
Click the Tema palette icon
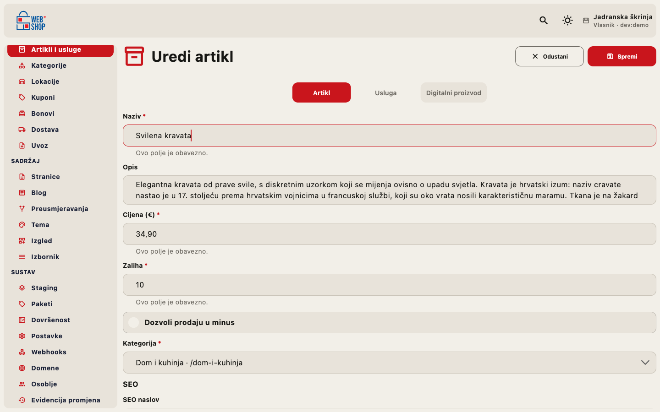(22, 225)
